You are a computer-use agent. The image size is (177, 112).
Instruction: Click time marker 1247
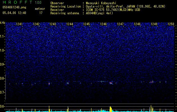coord(120,24)
